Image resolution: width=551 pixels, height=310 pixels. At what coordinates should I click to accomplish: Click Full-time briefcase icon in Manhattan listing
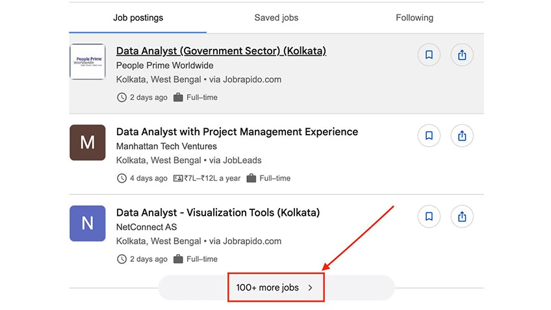pyautogui.click(x=251, y=178)
